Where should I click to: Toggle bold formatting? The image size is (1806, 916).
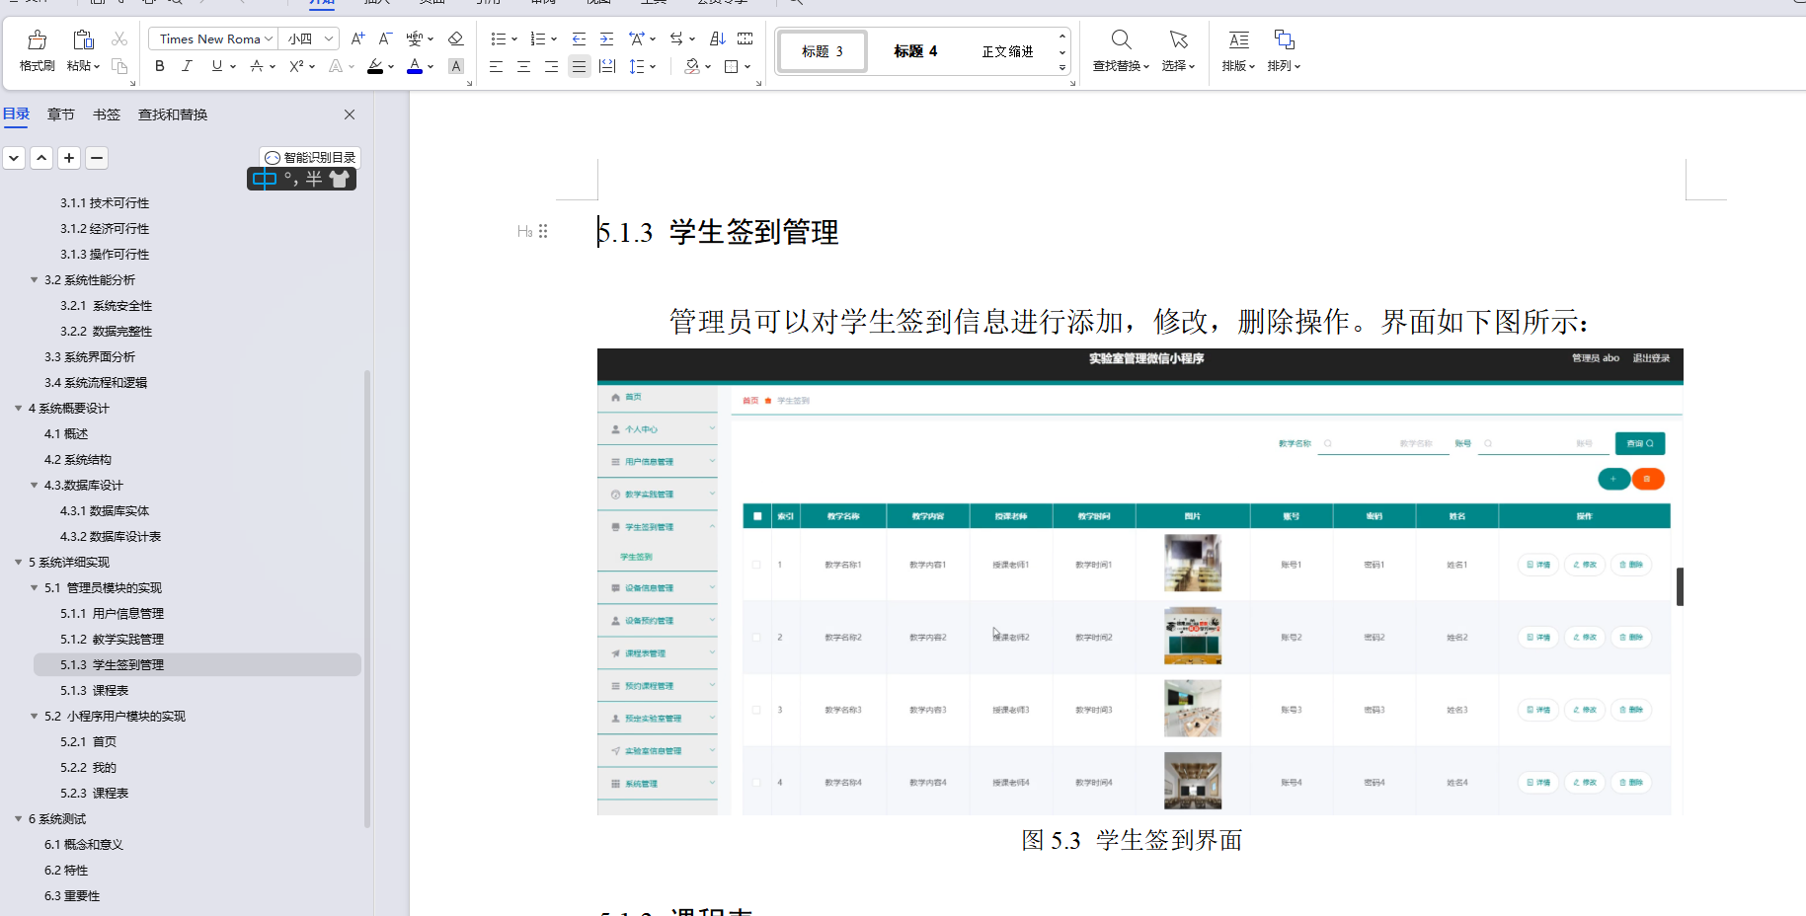coord(159,66)
